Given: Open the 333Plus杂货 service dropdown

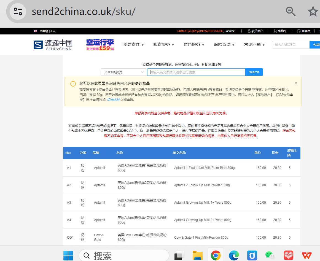Looking at the screenshot, I should [x=124, y=72].
